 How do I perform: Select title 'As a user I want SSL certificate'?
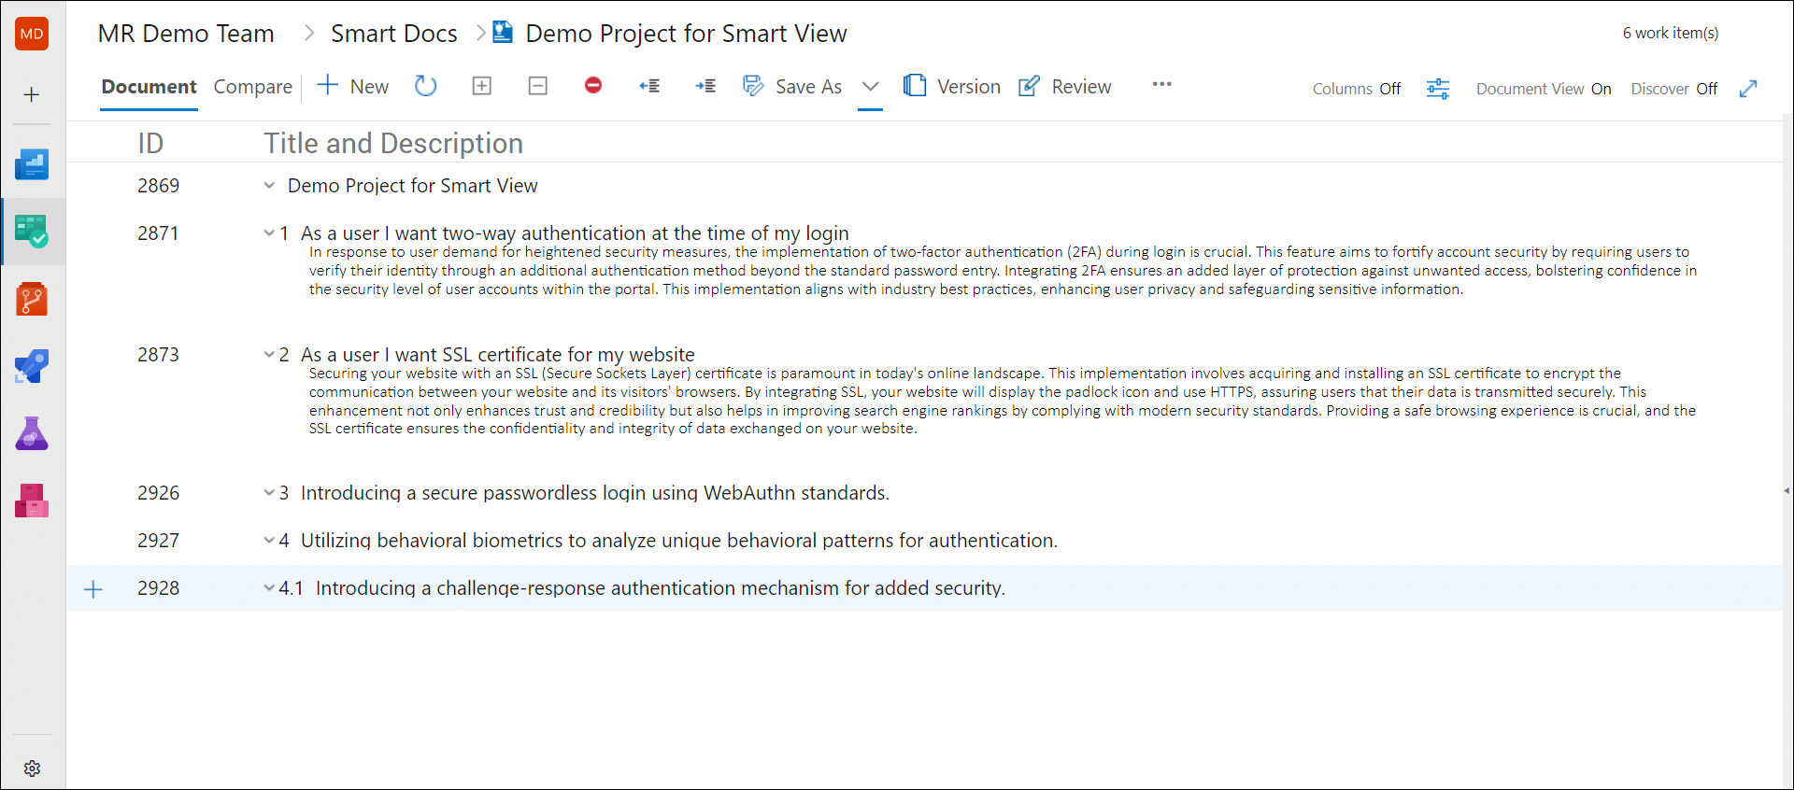(x=498, y=354)
